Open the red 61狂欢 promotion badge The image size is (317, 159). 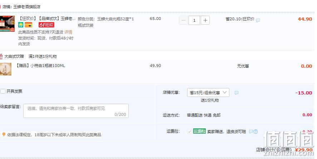(x=47, y=25)
